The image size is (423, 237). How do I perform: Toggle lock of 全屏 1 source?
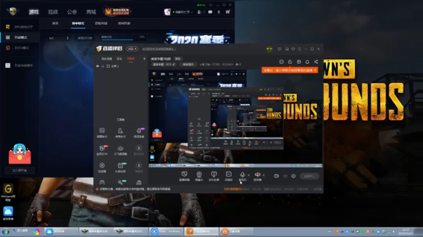point(103,66)
